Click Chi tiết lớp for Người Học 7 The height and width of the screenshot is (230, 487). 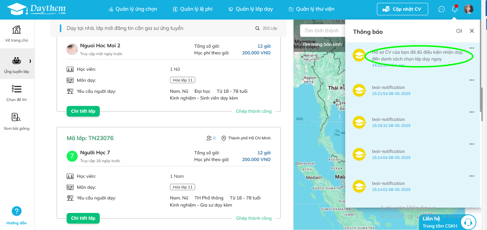pyautogui.click(x=83, y=218)
